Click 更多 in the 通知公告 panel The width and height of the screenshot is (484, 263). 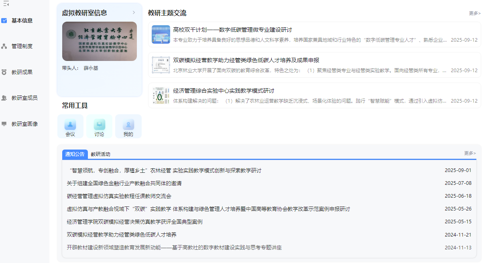470,153
